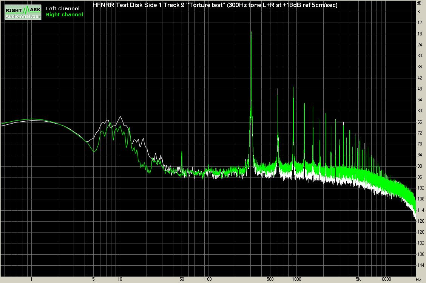
Task: Click the -102 value on the dB axis
Action: (420, 188)
